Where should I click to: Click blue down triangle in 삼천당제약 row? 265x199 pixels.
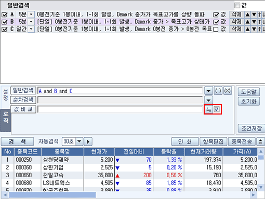pyautogui.click(x=117, y=160)
